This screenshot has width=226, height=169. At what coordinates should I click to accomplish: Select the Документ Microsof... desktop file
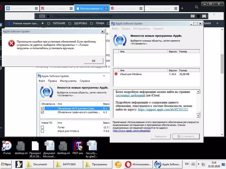coord(49,149)
